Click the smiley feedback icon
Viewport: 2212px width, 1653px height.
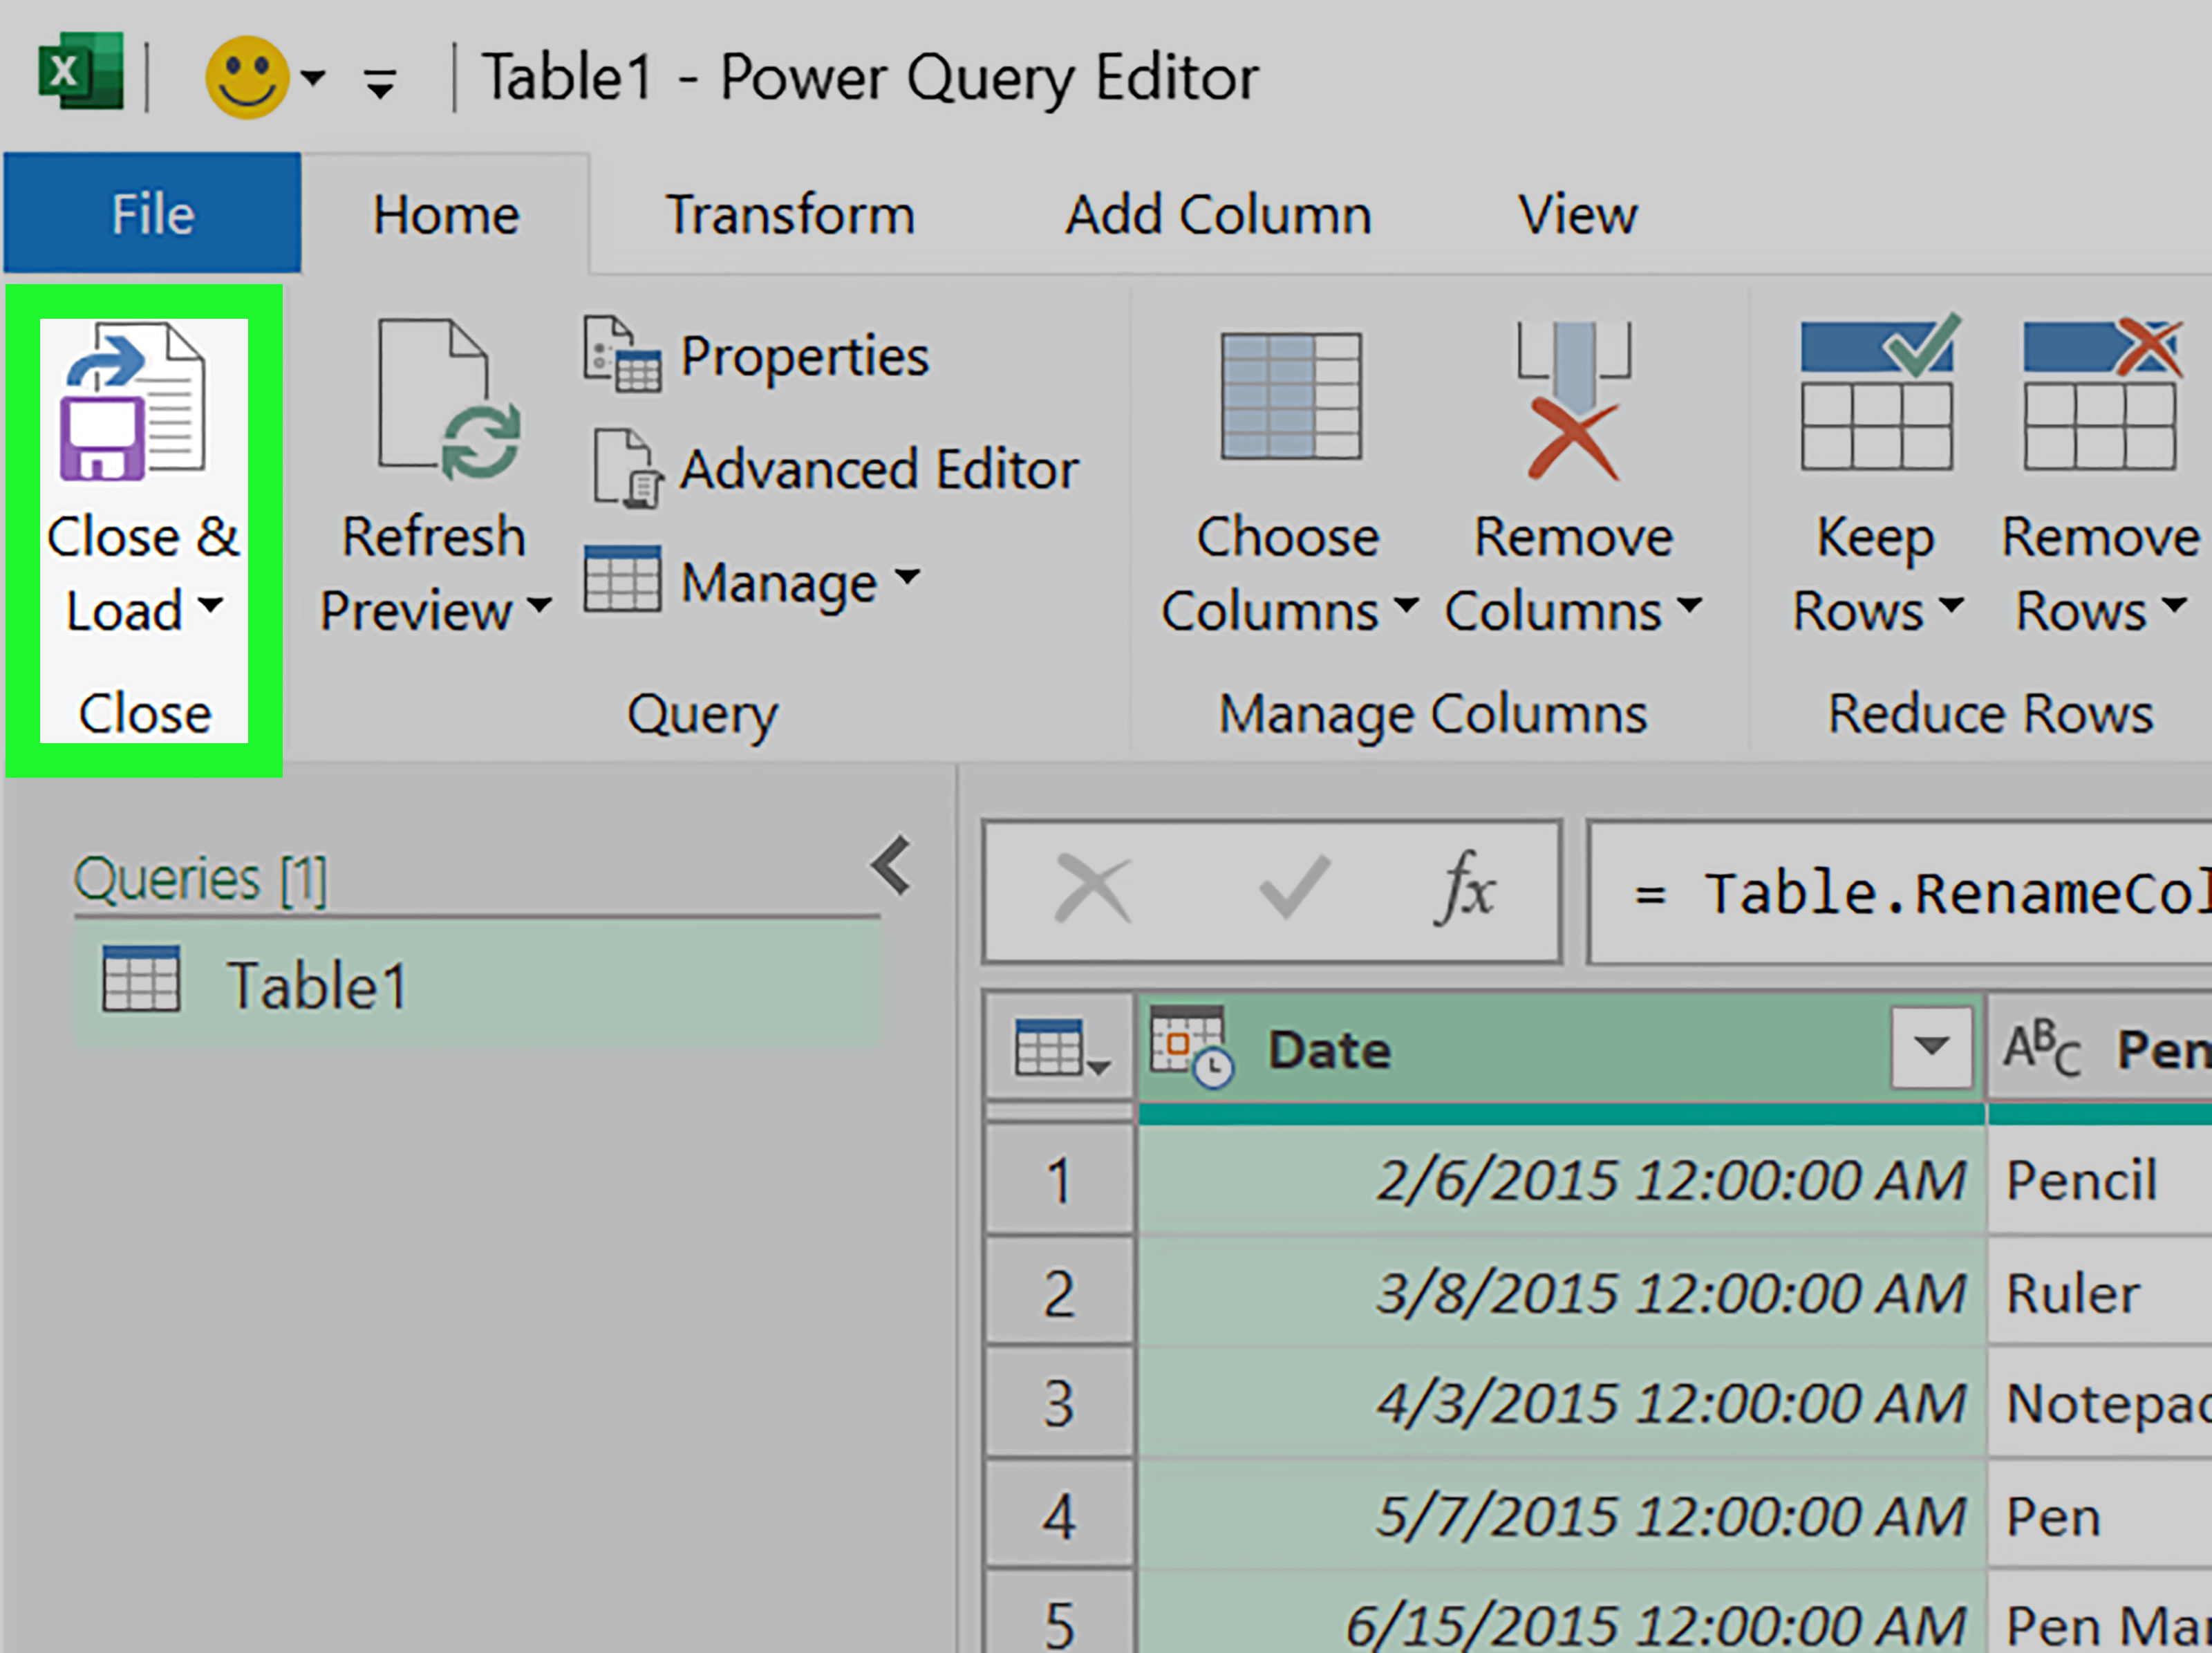(x=246, y=78)
